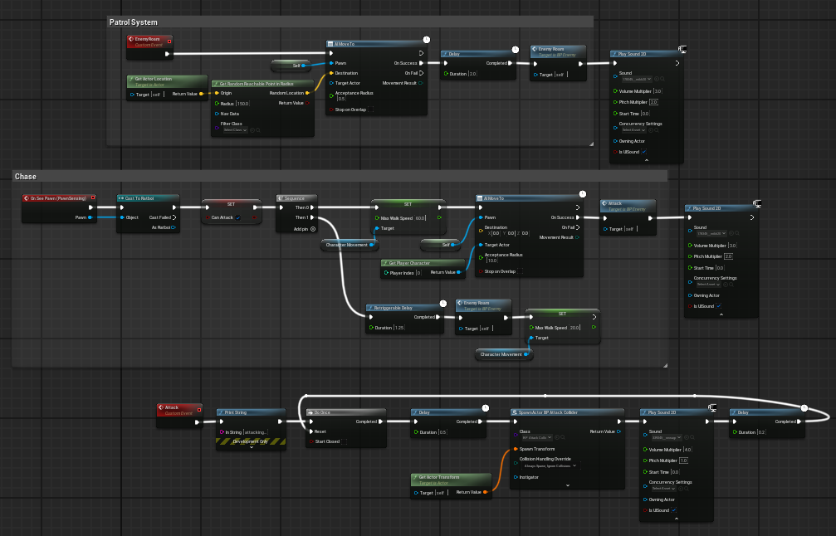This screenshot has width=836, height=536.
Task: Select the Get Random Reachable Point in Radius node title
Action: pyautogui.click(x=262, y=84)
